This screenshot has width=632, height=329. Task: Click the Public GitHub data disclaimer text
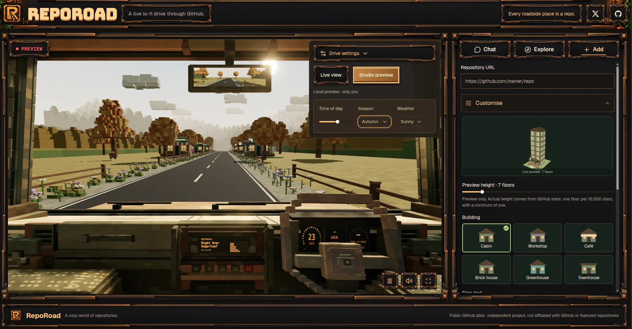[x=534, y=316]
